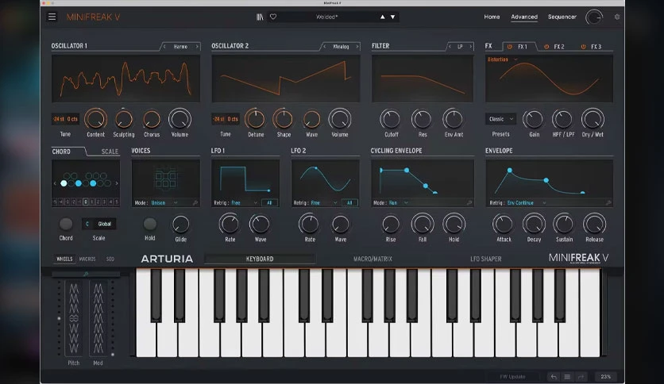Viewport: 664px width, 384px height.
Task: Select the FX 2 tab
Action: [x=559, y=47]
